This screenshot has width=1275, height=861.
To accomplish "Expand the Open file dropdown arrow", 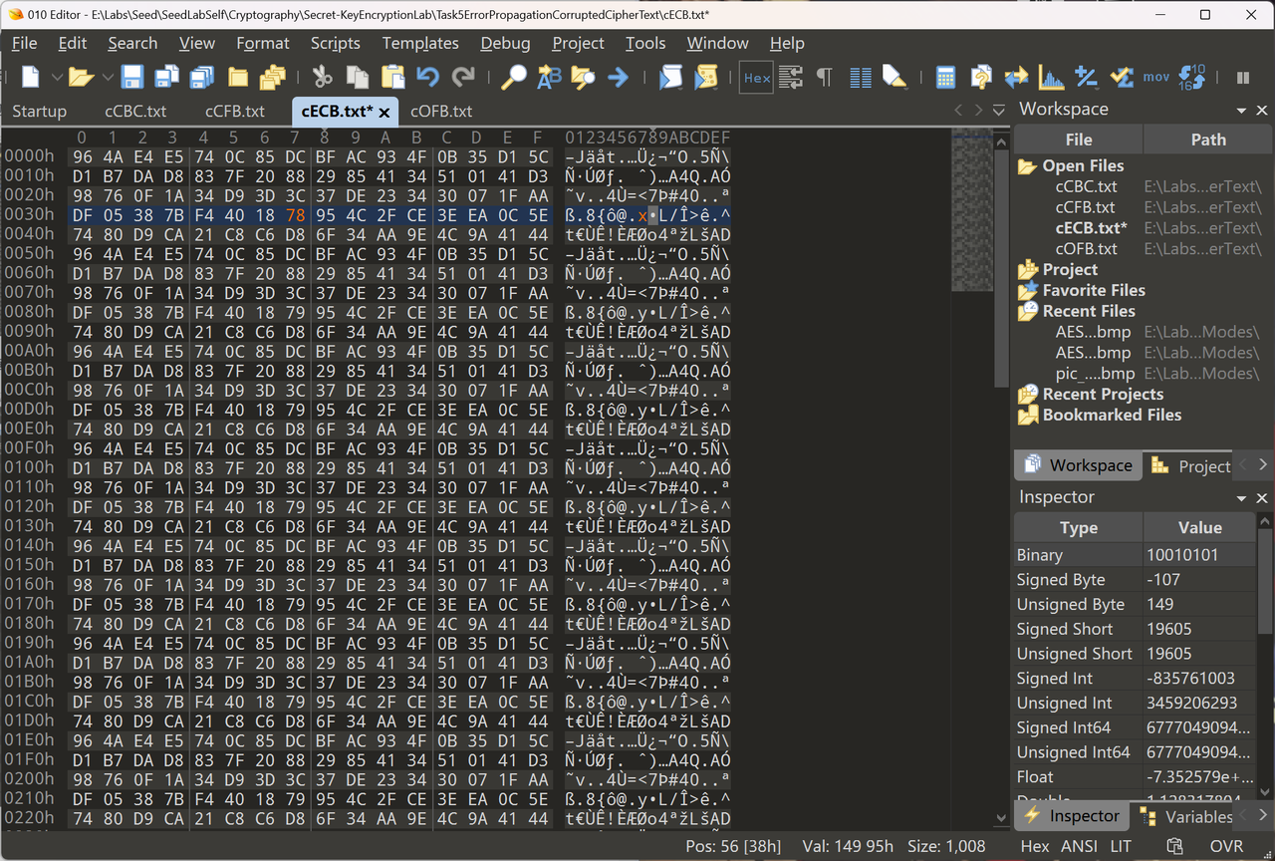I will click(106, 78).
